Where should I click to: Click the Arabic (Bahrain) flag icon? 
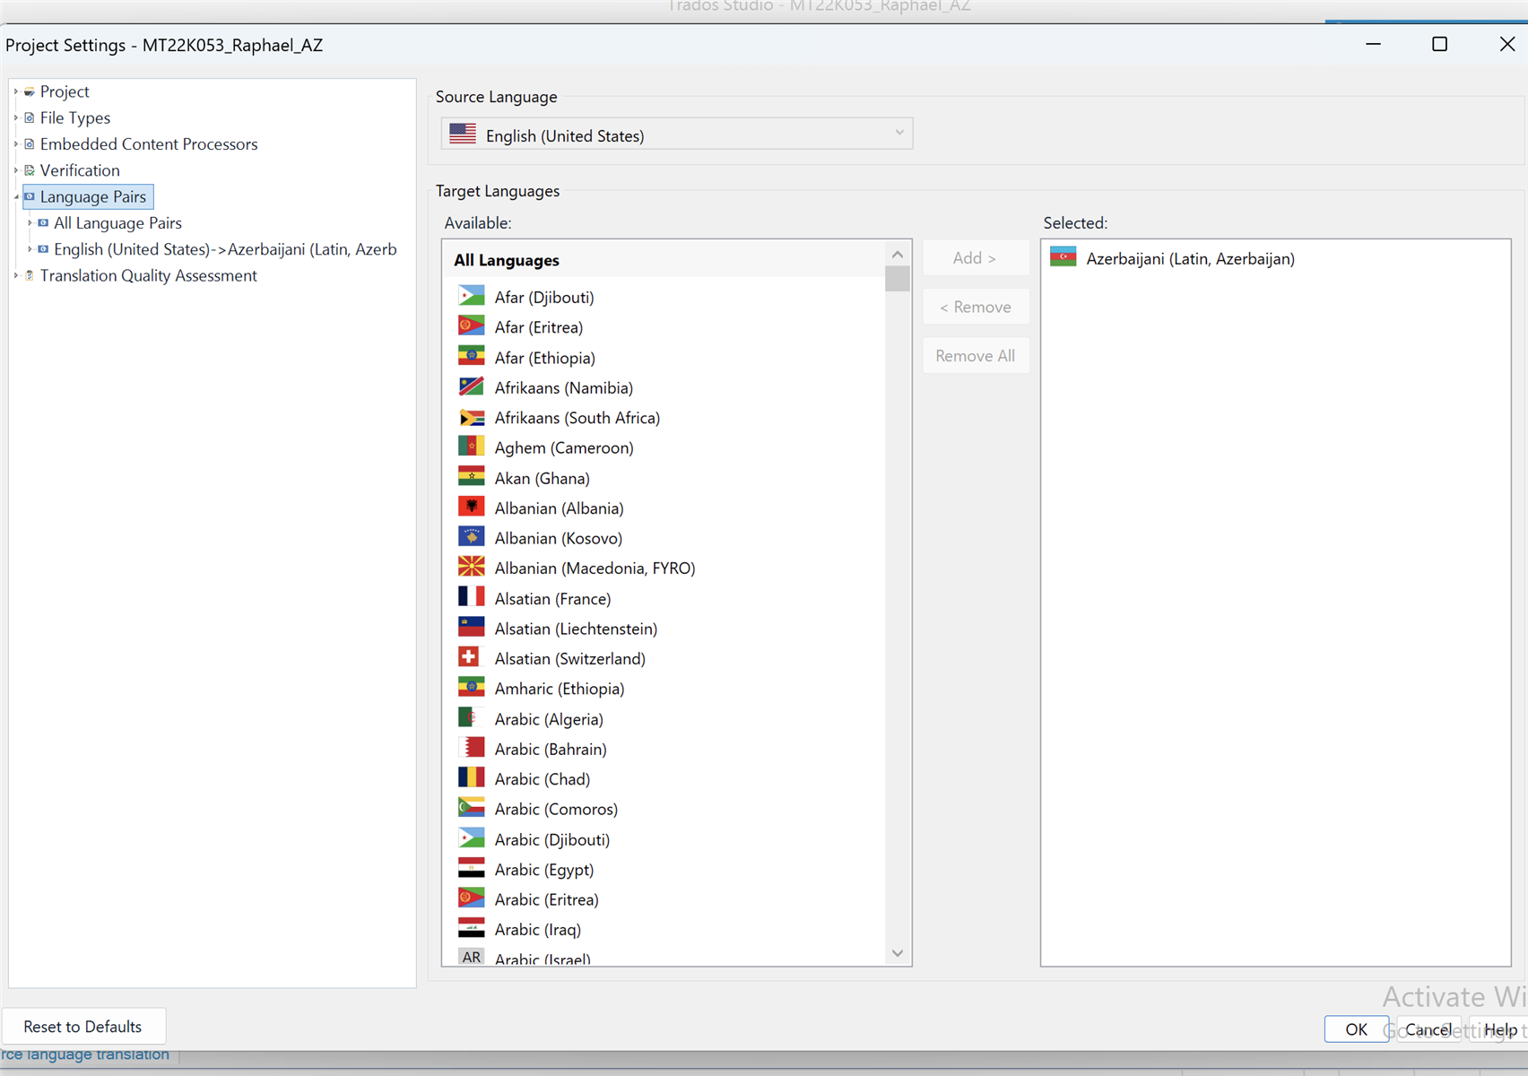471,748
